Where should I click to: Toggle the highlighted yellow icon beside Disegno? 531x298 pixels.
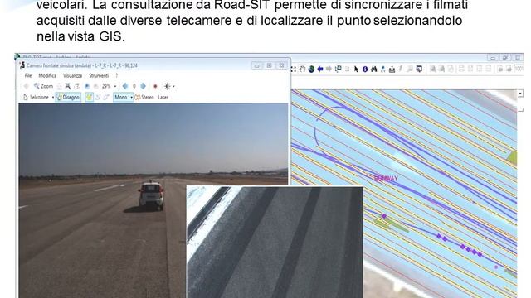pyautogui.click(x=89, y=98)
